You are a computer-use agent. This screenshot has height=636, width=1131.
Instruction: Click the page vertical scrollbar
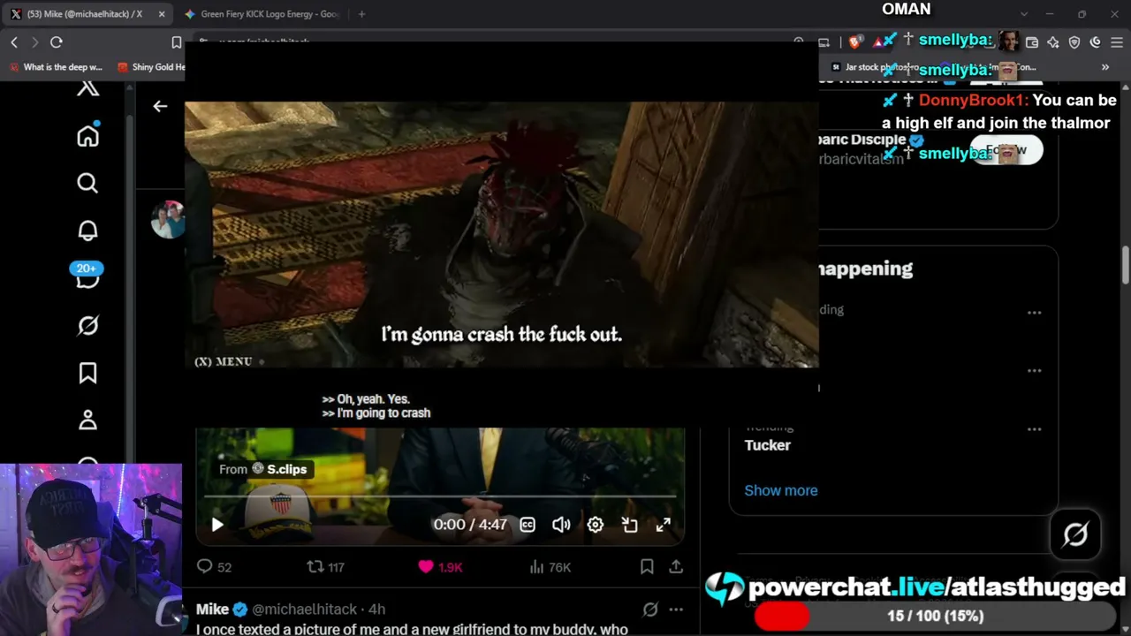click(1126, 265)
